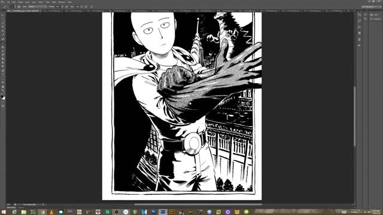Screen dimensions: 383x215
Task: Open the Layer menu
Action: point(27,2)
